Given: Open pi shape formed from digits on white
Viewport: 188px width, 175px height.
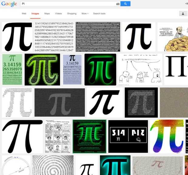Looking at the screenshot, I should tap(17, 103).
